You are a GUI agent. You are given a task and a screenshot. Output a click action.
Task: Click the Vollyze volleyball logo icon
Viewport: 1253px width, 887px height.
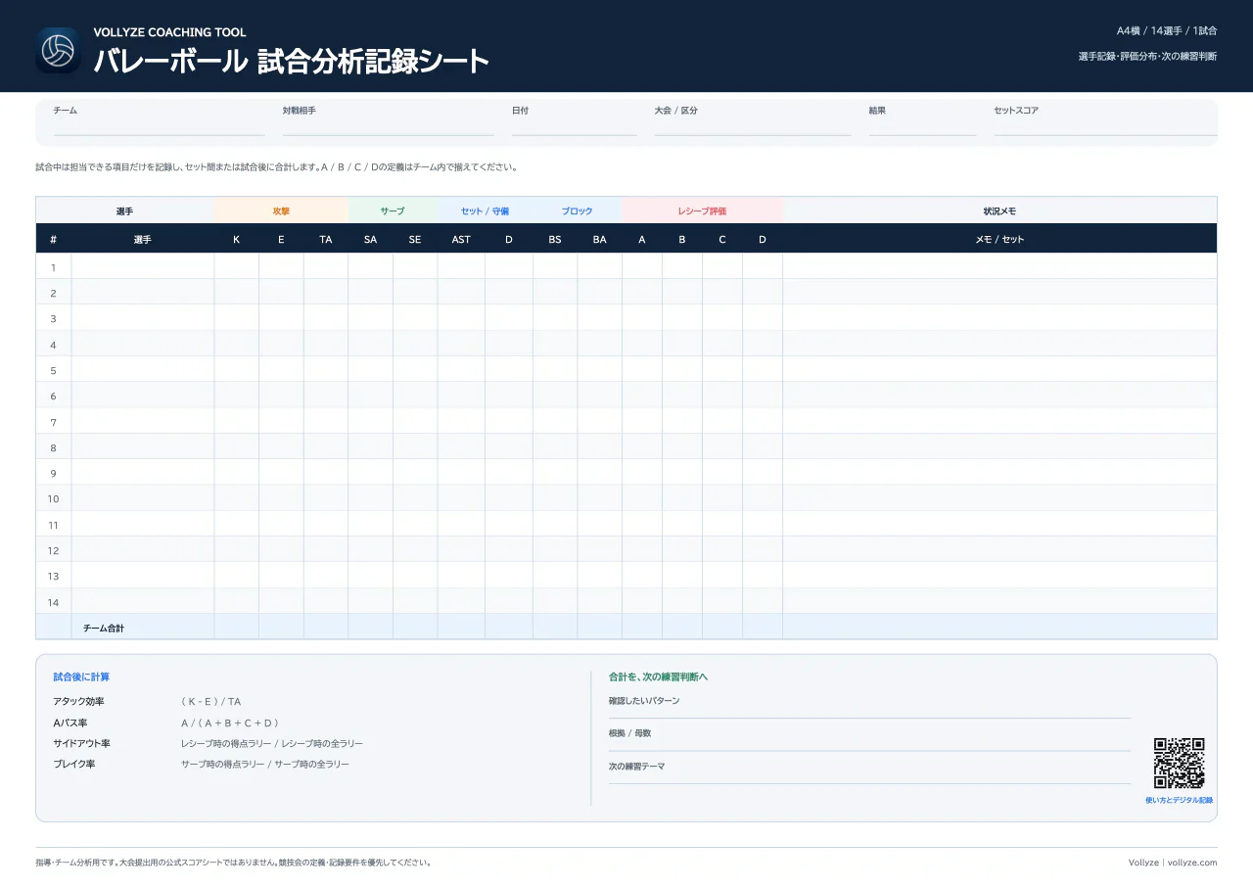point(58,50)
